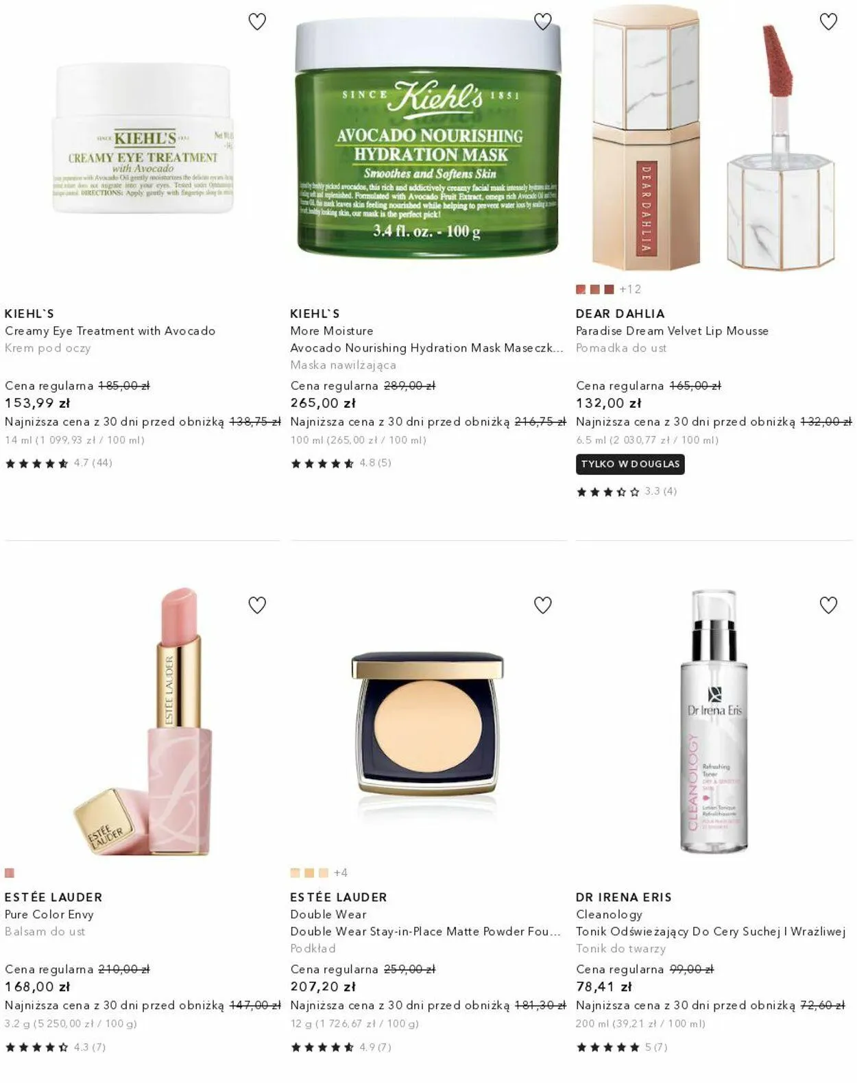Add Kiehl's Creamy Eye Treatment to wishlist
857x1083 pixels.
[257, 22]
